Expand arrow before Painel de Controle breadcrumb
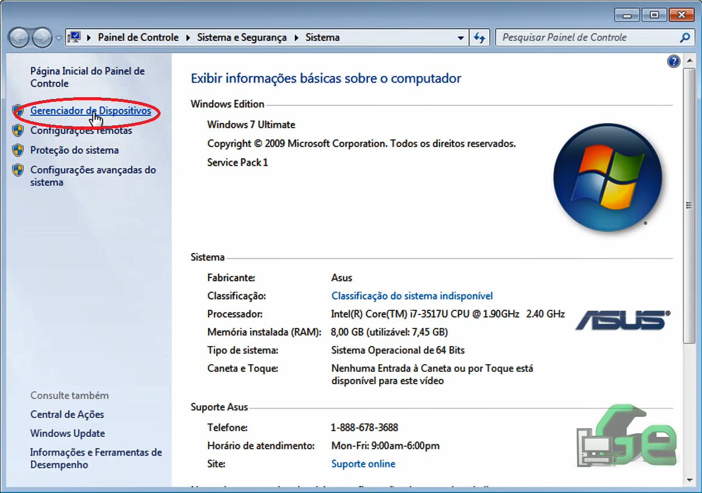The width and height of the screenshot is (702, 493). point(88,37)
